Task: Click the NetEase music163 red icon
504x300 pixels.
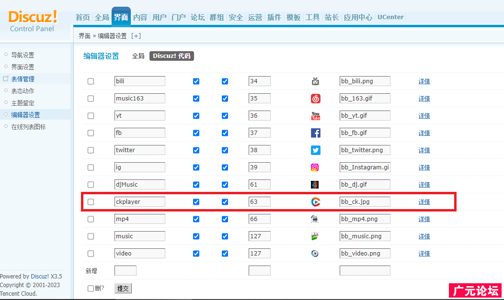Action: point(315,99)
